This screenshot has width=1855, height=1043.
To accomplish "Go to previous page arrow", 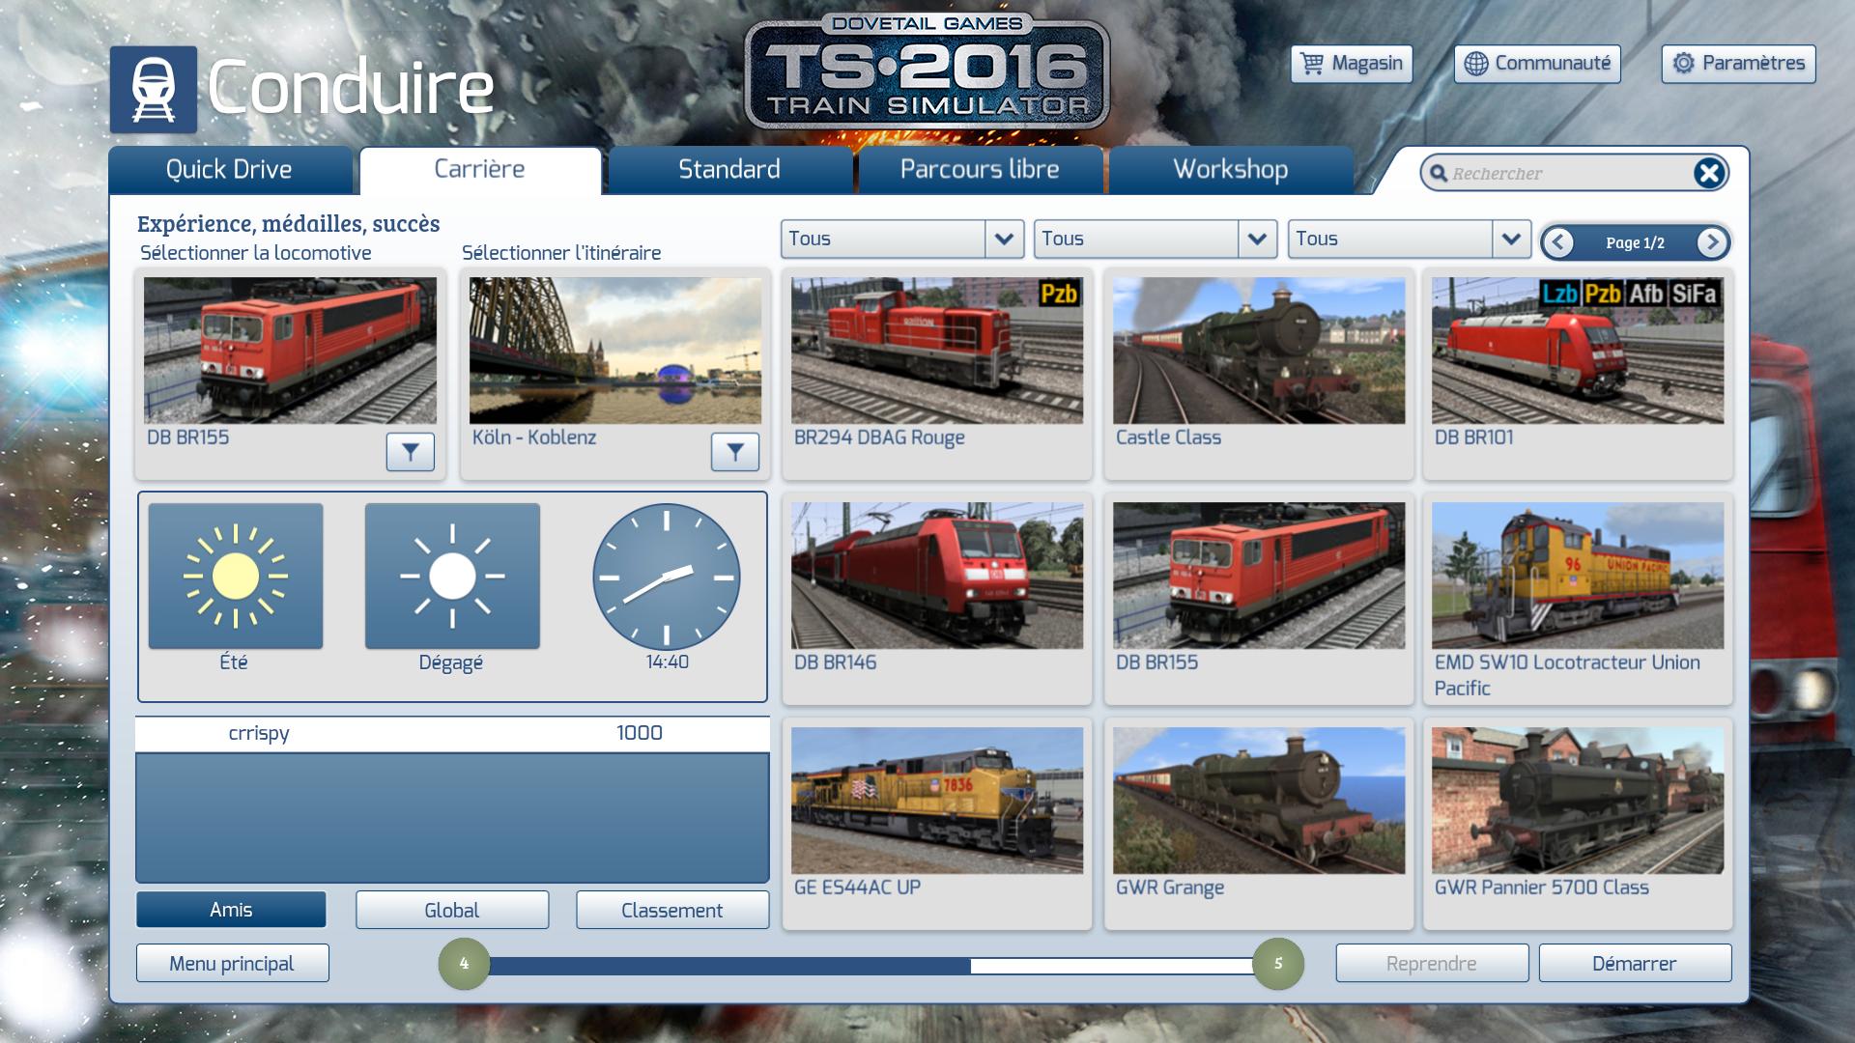I will tap(1557, 242).
